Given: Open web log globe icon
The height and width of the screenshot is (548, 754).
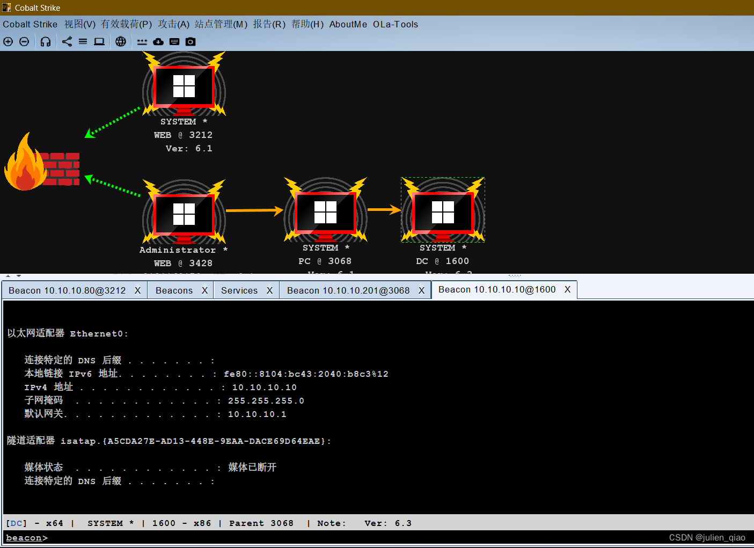Looking at the screenshot, I should pos(121,41).
